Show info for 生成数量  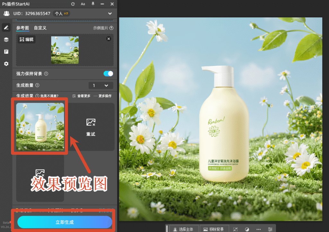[37, 85]
